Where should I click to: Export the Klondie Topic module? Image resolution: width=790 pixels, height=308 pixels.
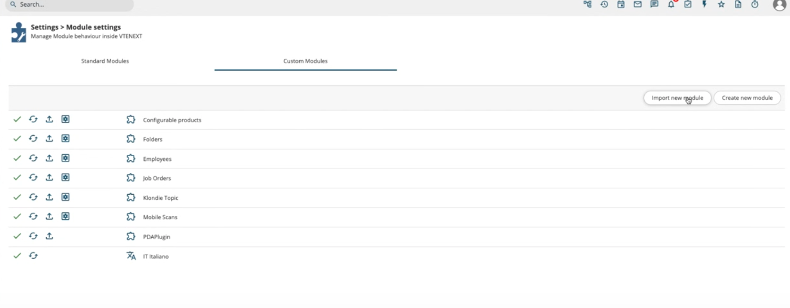tap(49, 197)
